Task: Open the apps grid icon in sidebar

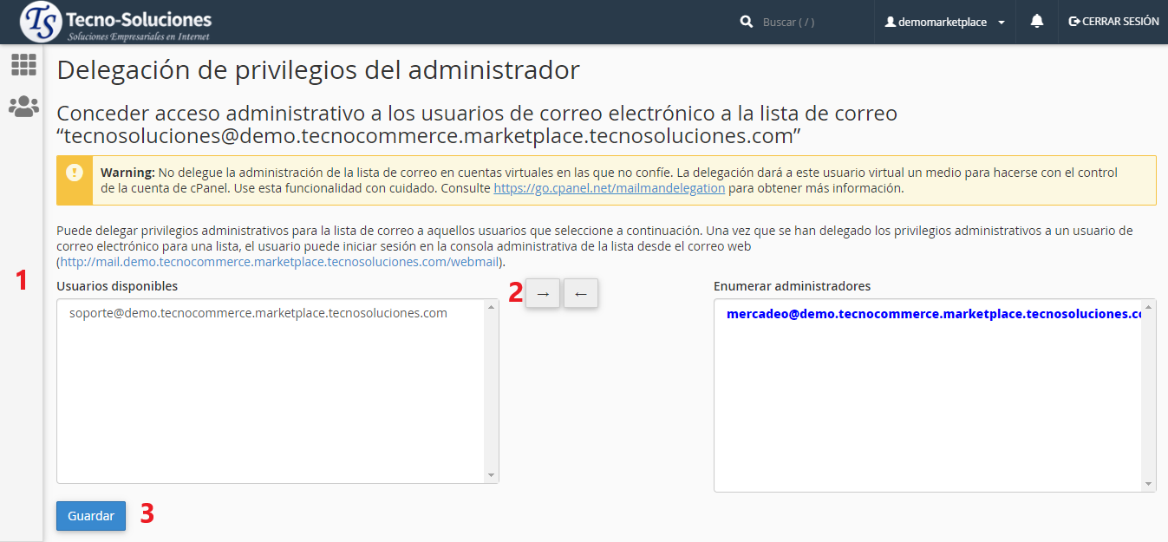Action: point(23,65)
